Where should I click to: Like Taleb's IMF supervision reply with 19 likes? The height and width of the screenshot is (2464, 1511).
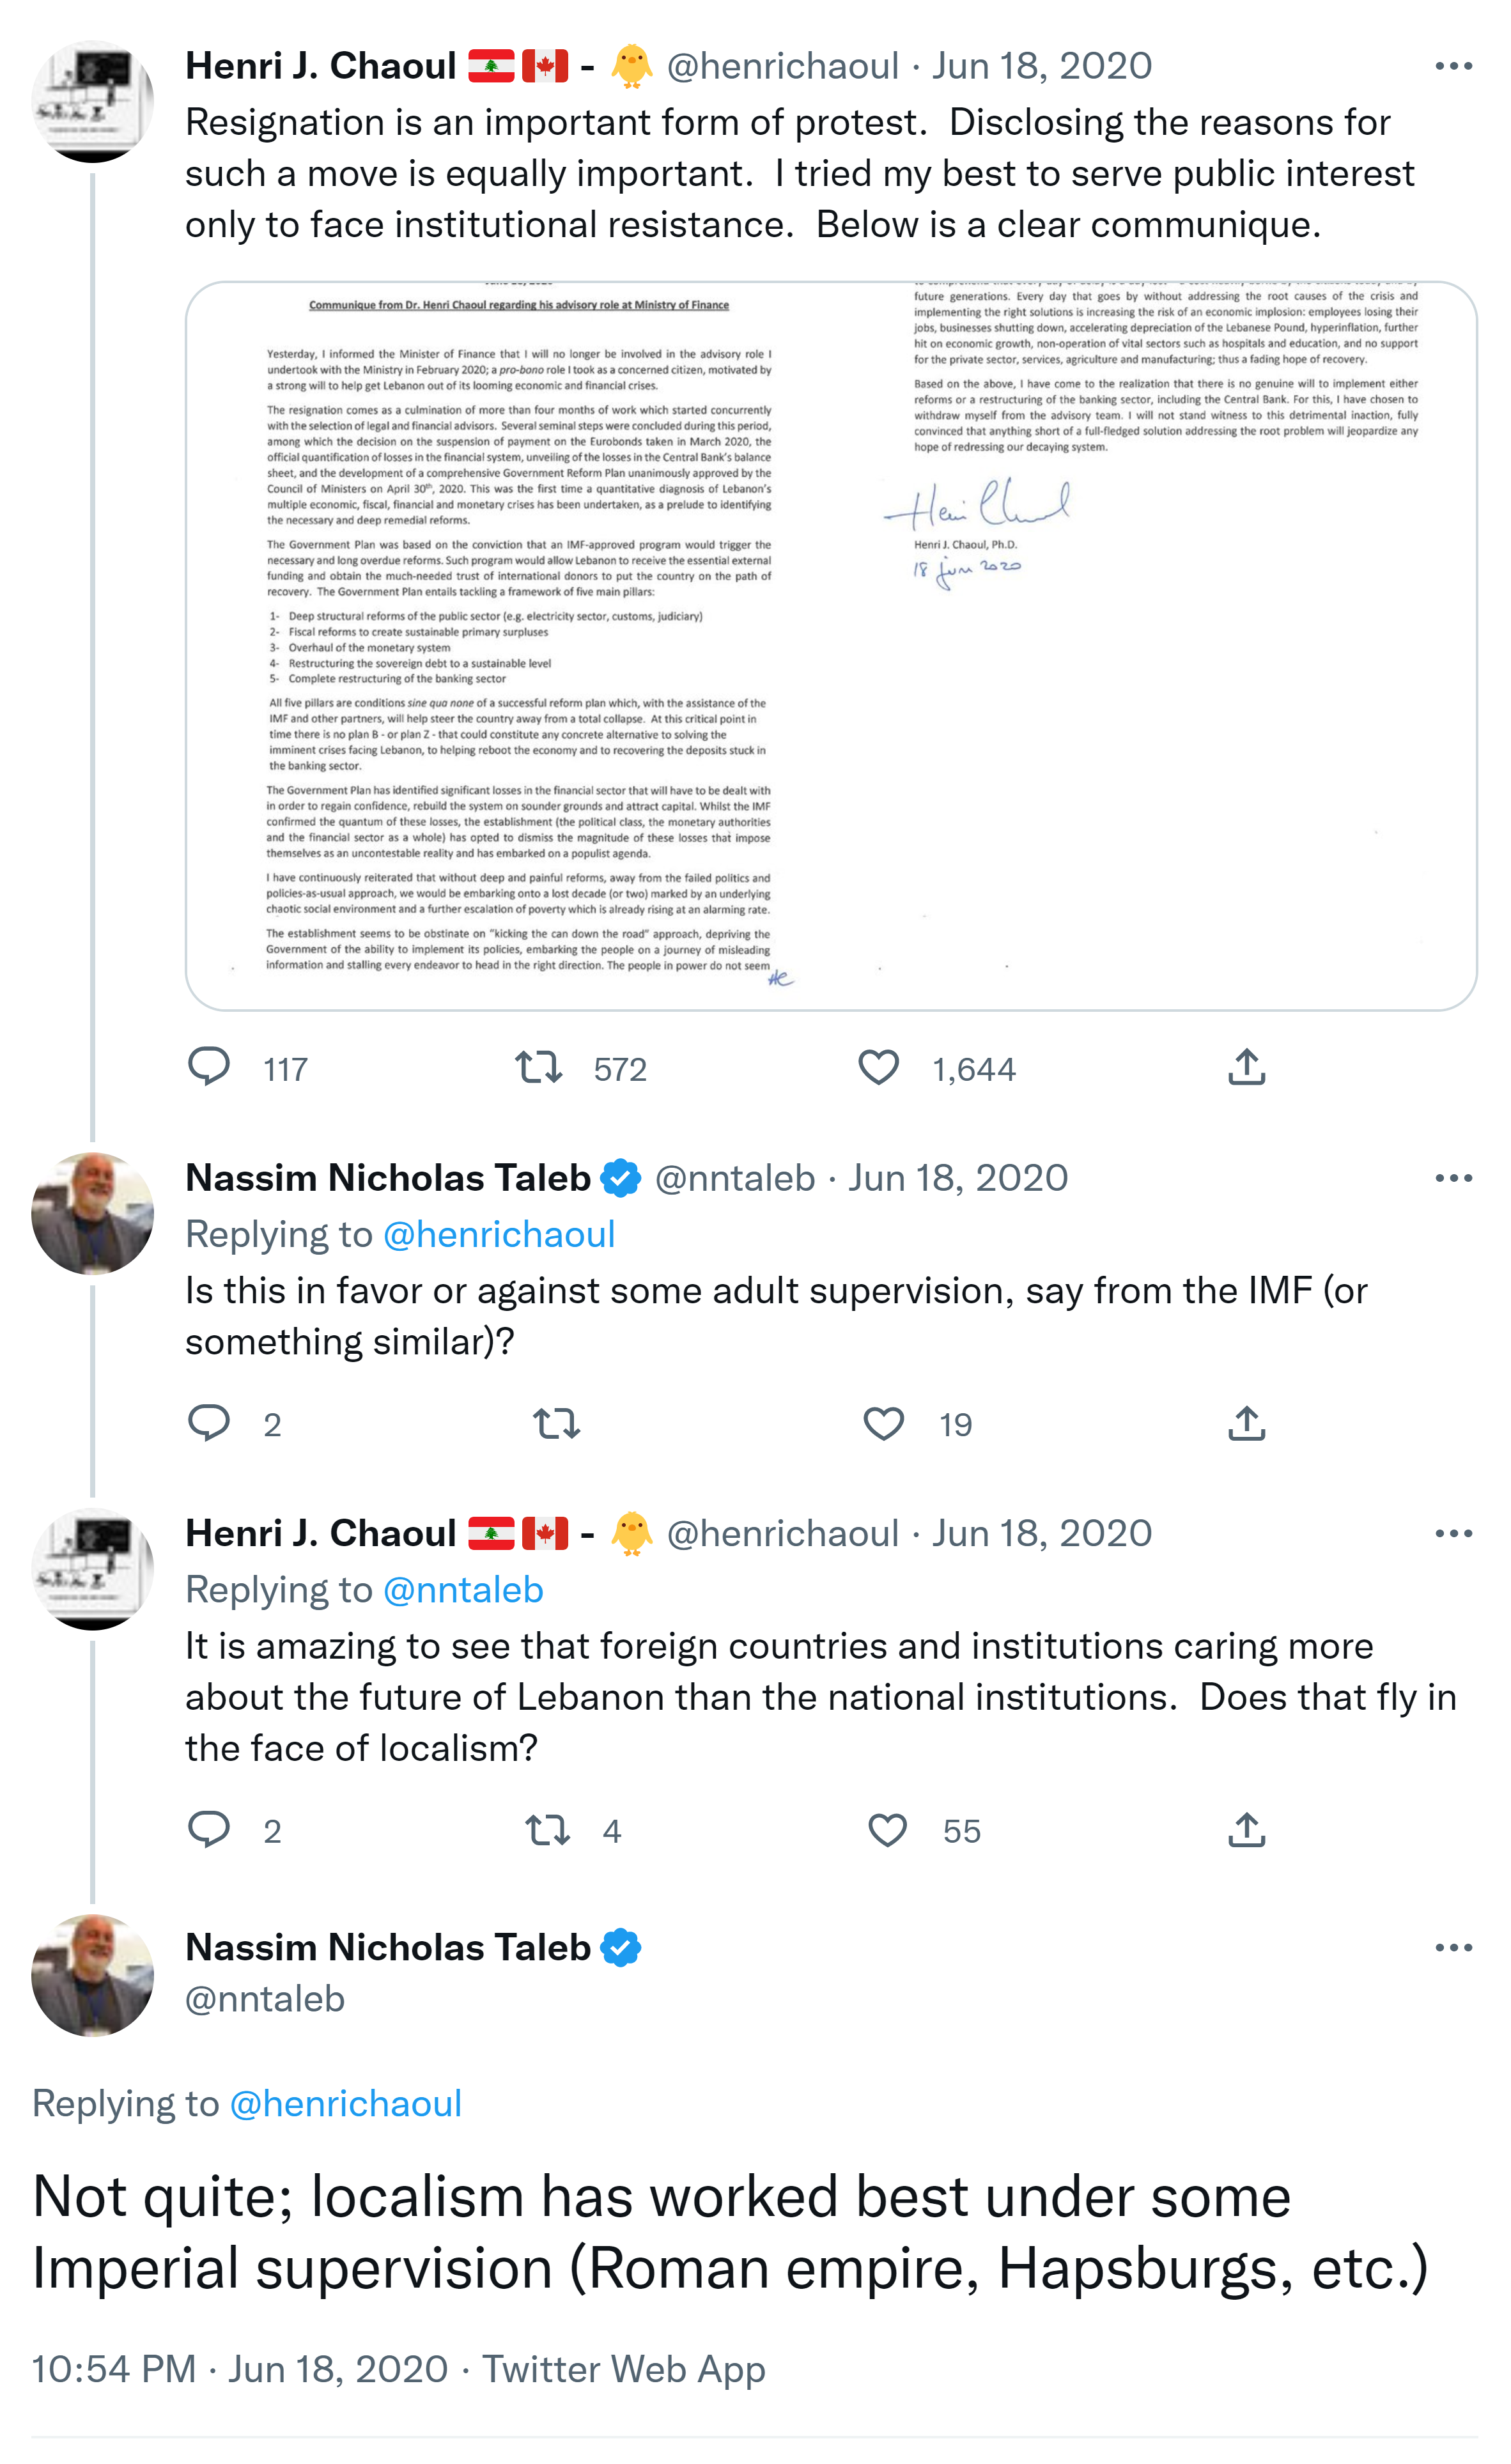[883, 1423]
